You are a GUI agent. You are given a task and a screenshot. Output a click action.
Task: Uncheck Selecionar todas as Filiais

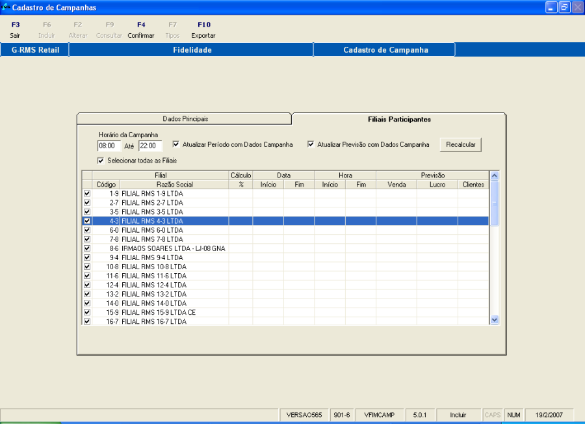[100, 161]
